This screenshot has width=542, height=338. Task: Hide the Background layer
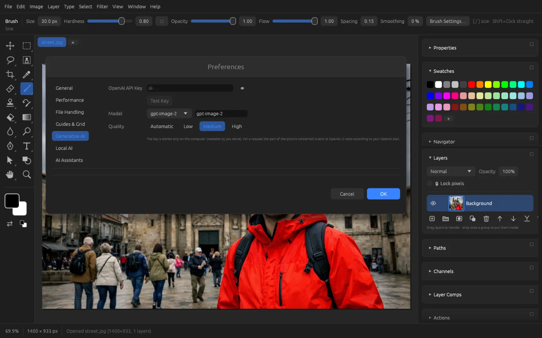pyautogui.click(x=433, y=203)
